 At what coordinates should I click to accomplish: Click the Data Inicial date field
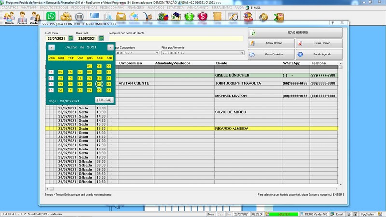point(56,39)
